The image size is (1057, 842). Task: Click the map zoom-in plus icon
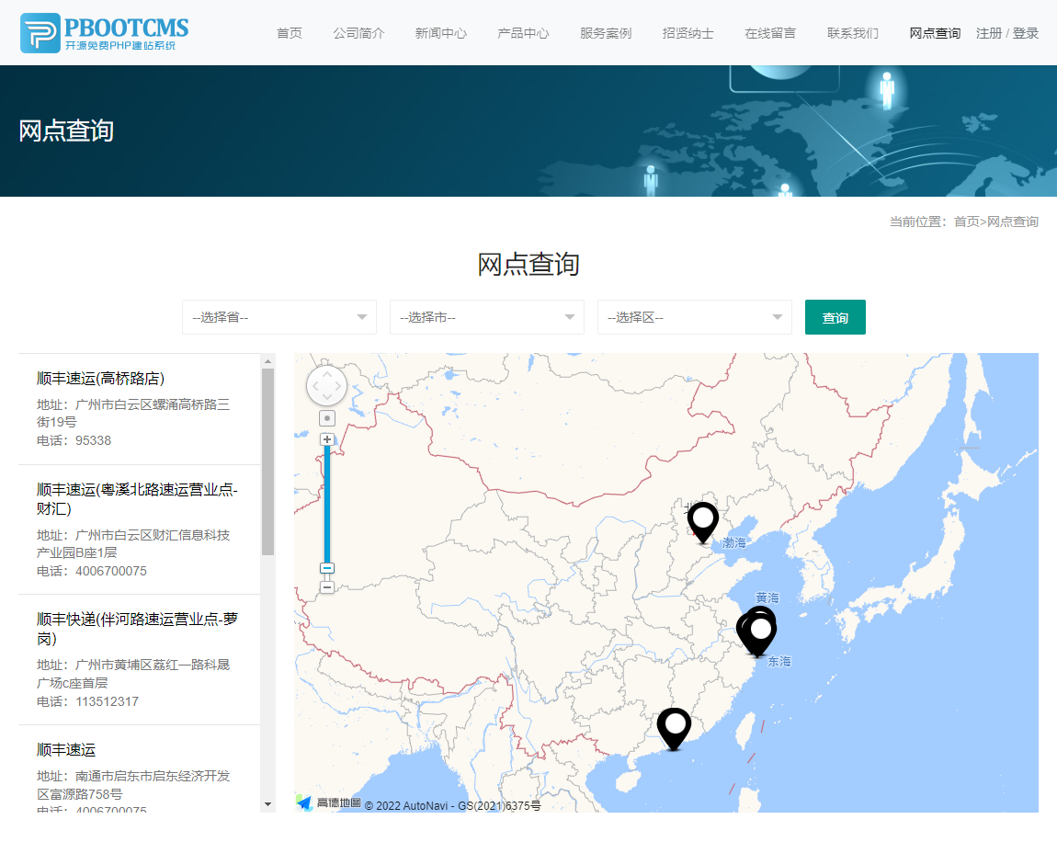click(x=327, y=439)
